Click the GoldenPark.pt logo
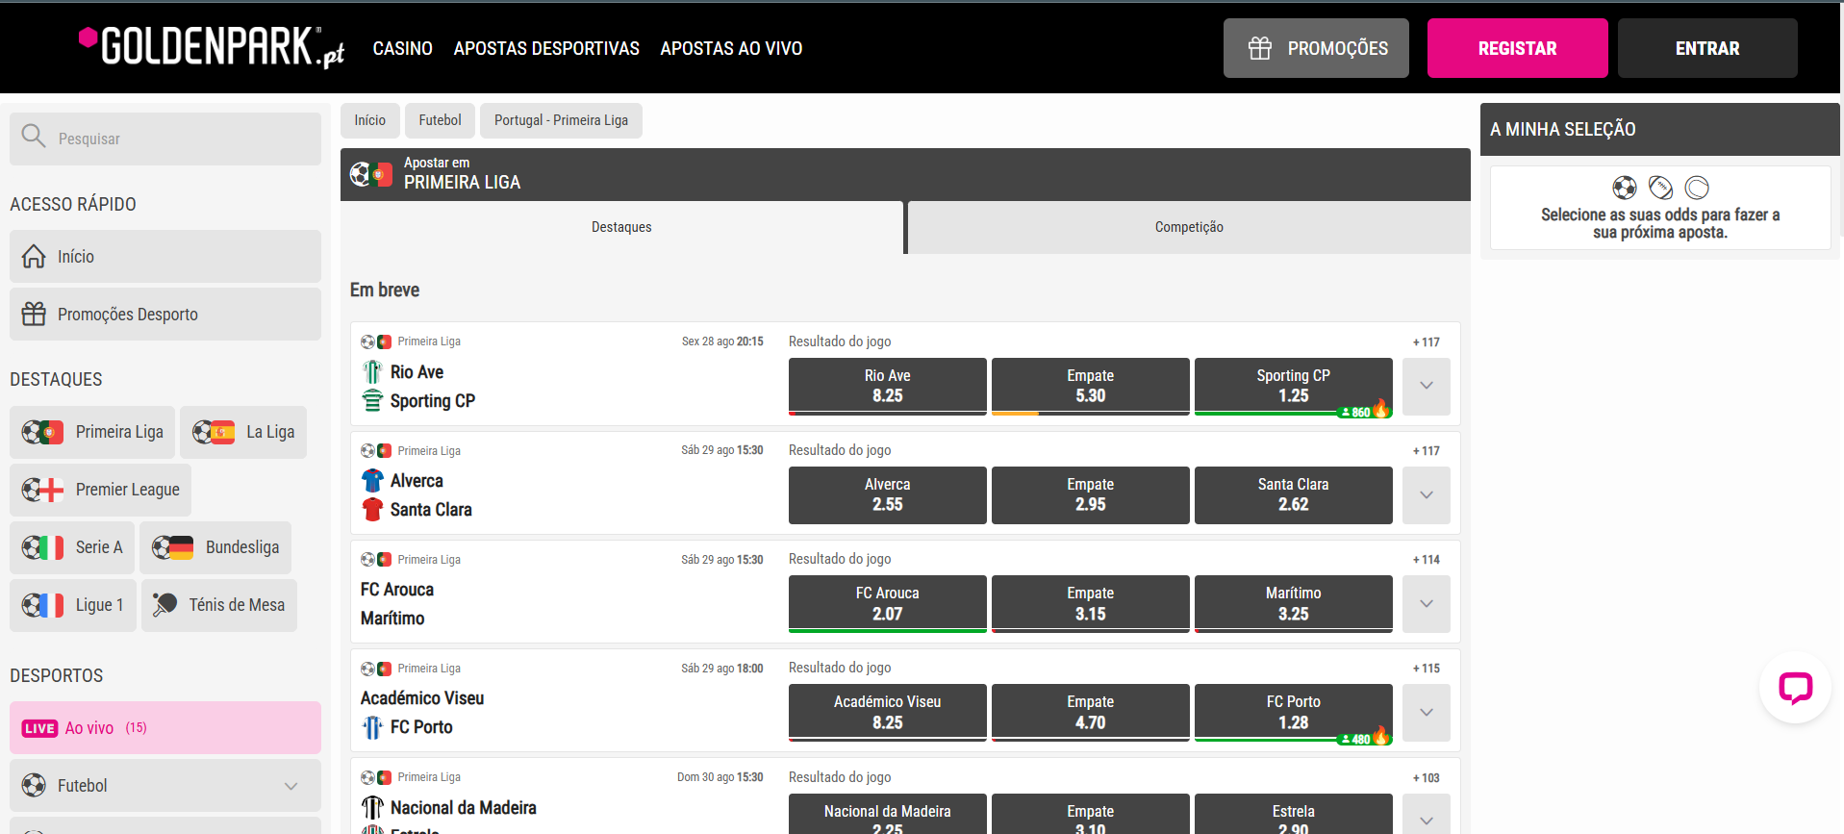 point(212,47)
